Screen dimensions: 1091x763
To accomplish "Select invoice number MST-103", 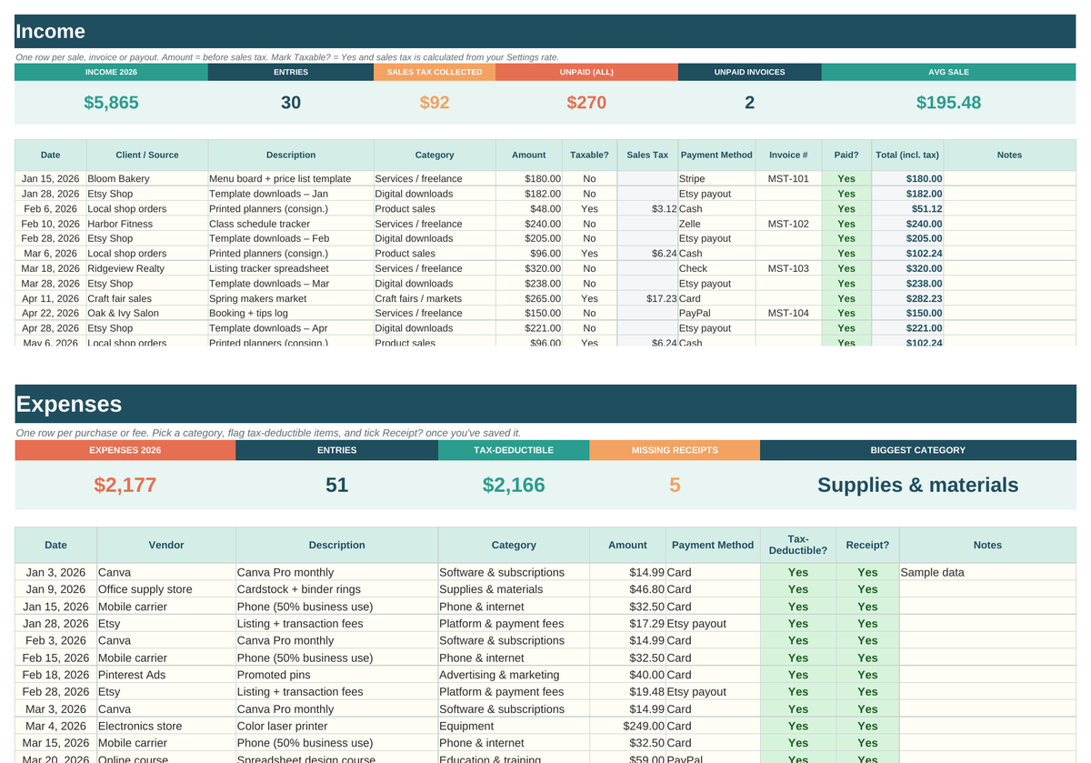I will [788, 268].
